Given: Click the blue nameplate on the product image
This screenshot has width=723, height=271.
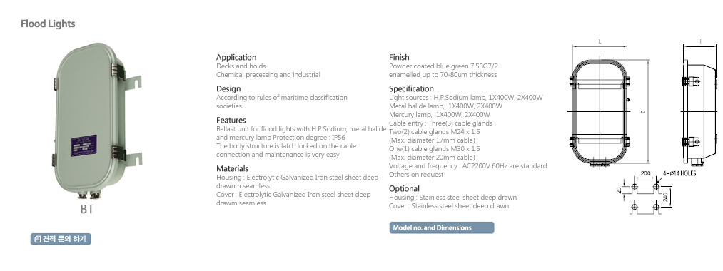Looking at the screenshot, I should 84,145.
